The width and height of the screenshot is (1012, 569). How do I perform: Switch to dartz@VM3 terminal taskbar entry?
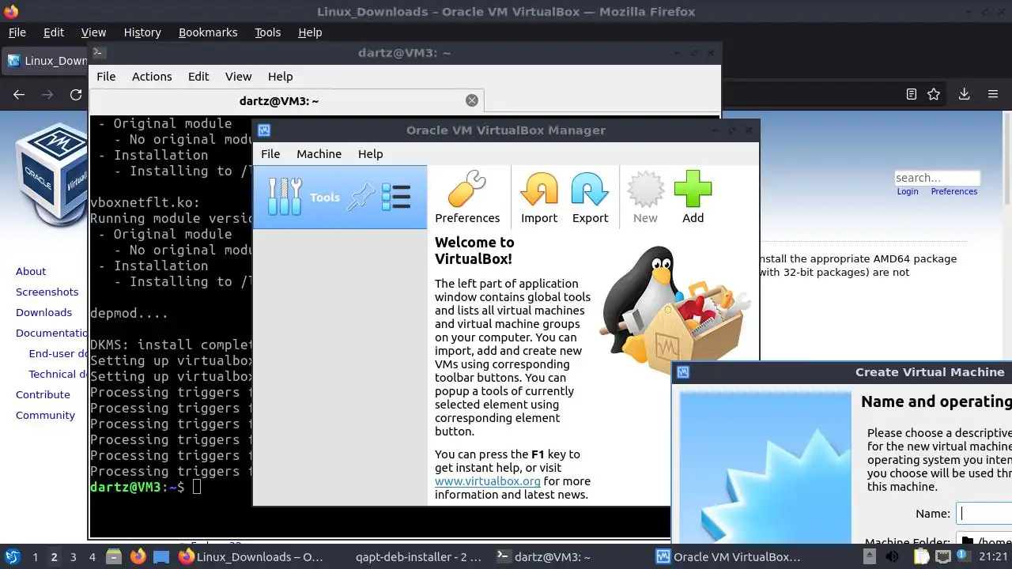tap(542, 556)
